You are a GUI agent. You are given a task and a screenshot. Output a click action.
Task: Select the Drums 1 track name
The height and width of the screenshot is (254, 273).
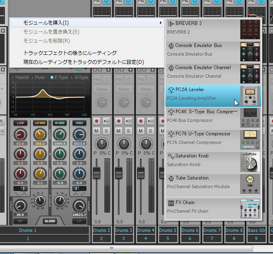click(x=28, y=230)
